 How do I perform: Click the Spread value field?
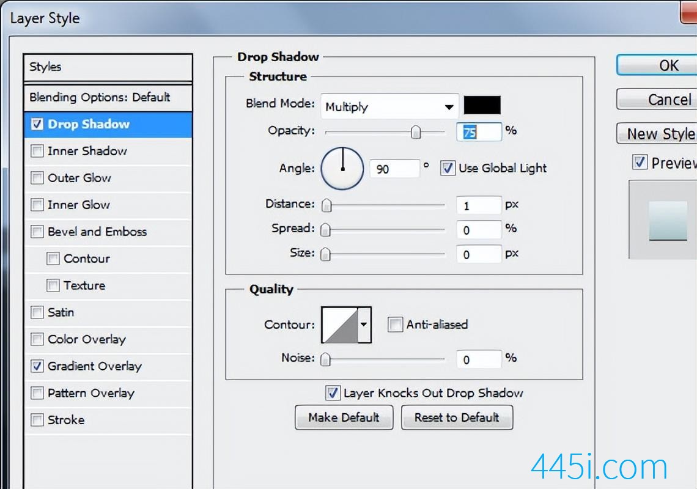coord(479,230)
